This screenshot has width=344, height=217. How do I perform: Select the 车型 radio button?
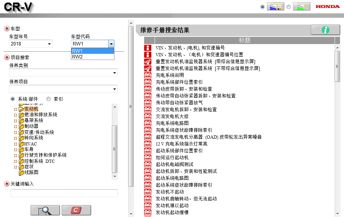click(x=7, y=29)
